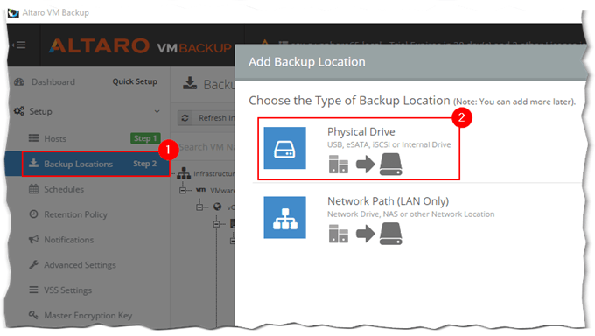
Task: Click USB, eSATA, iSCSI or Internal Drive text
Action: tap(389, 144)
